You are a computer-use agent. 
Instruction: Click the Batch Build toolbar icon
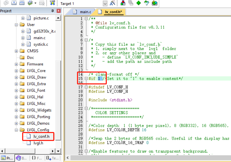pyautogui.click(x=30, y=3)
